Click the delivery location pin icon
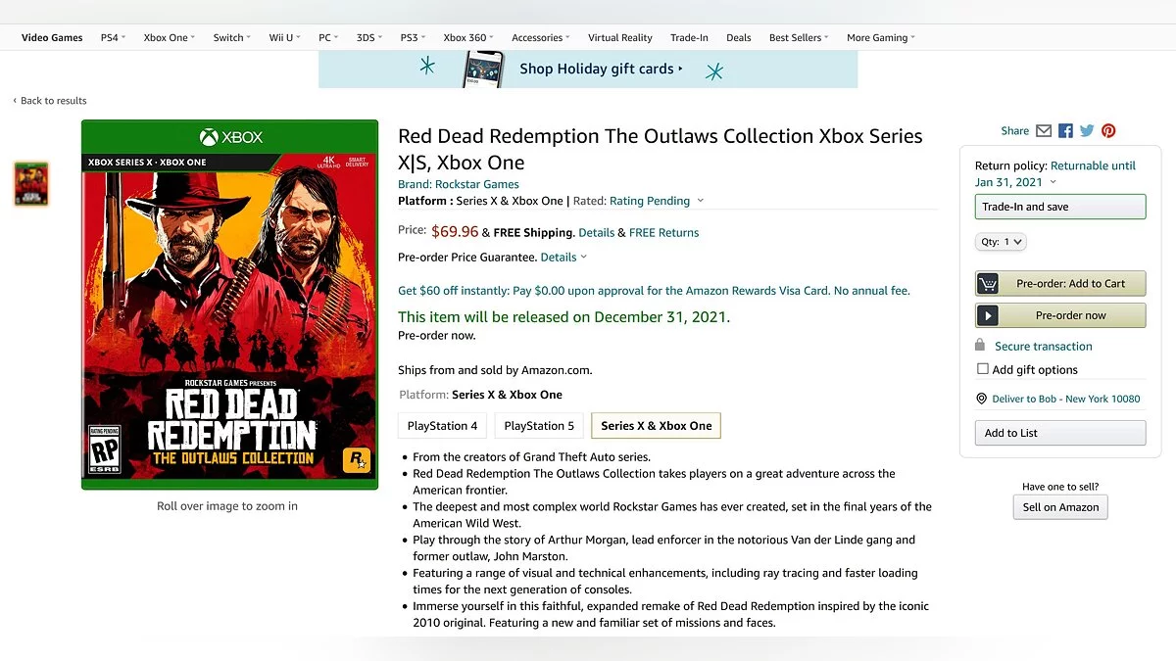1176x661 pixels. tap(982, 399)
